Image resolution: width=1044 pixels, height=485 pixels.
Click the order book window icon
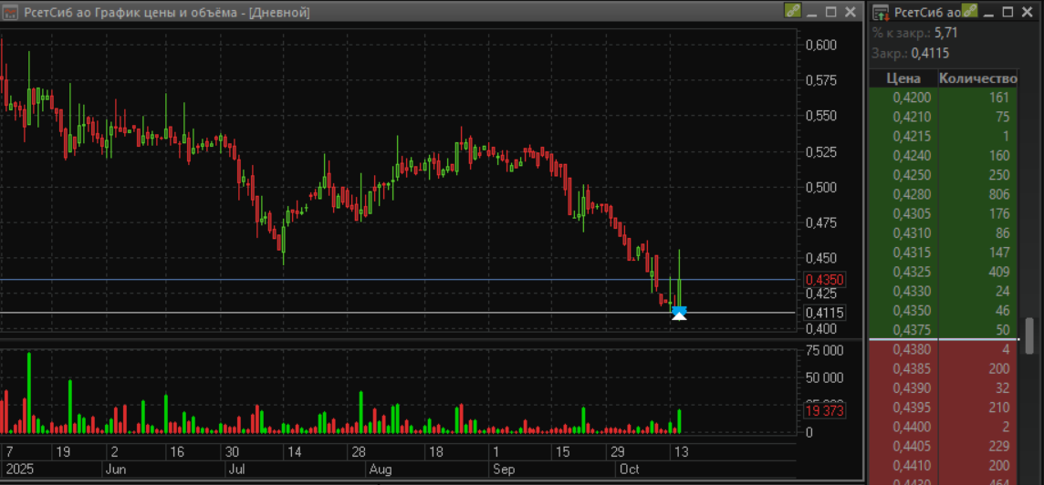[x=881, y=12]
